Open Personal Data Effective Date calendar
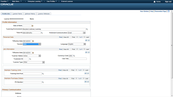Viewport: 173px width, 97px height. coord(33,41)
